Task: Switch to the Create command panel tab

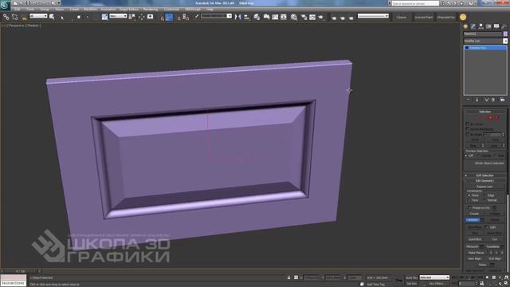Action: pyautogui.click(x=465, y=26)
